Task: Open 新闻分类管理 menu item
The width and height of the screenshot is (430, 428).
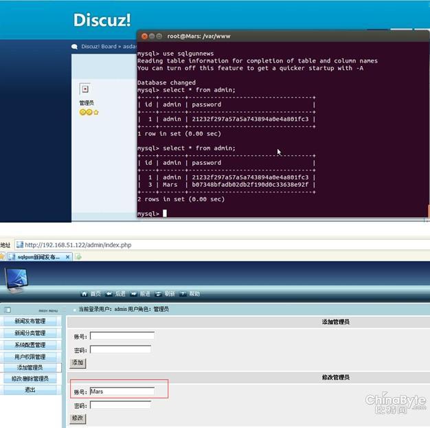Action: coord(30,333)
